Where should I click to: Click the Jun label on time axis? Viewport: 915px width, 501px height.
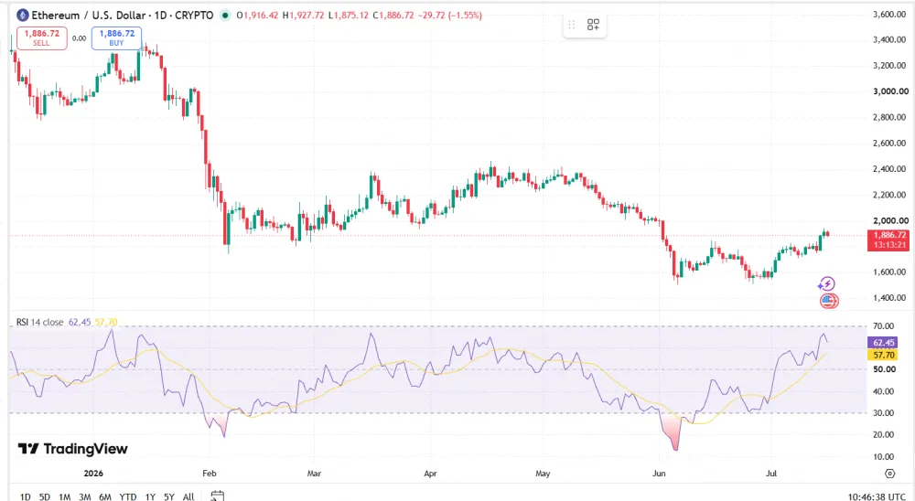(x=659, y=473)
